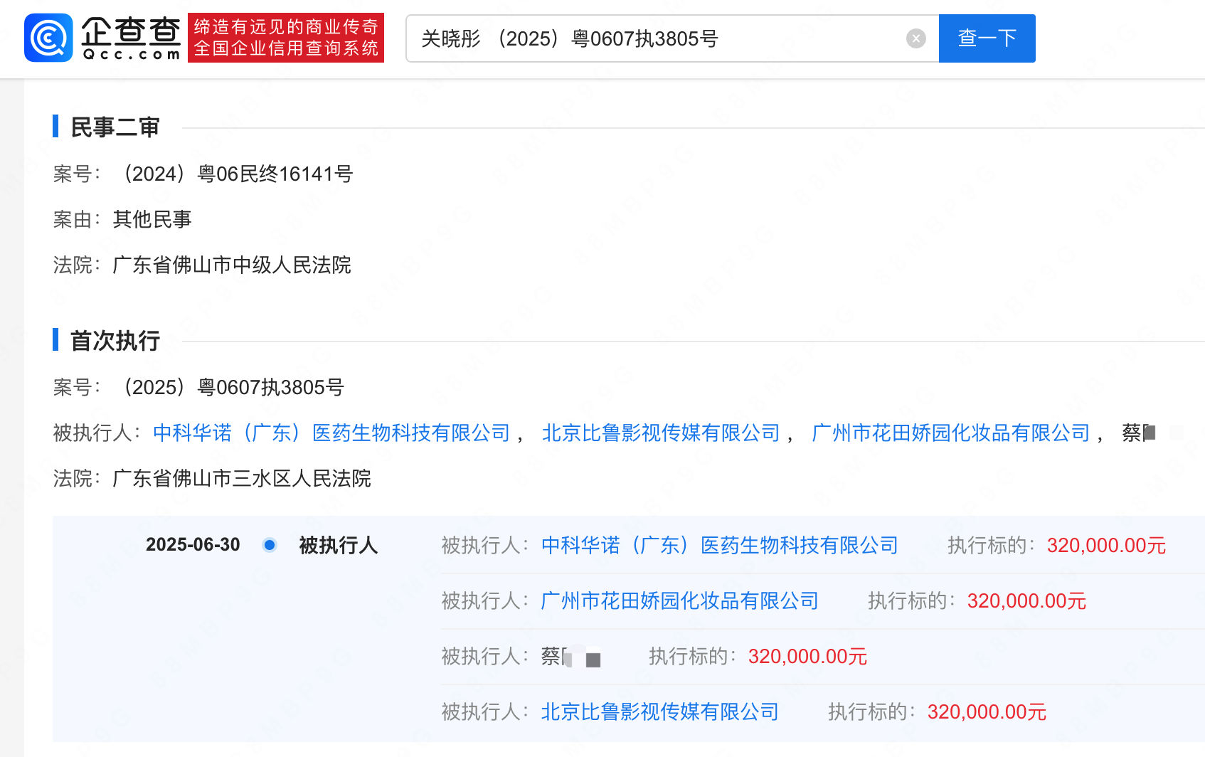Click the 首次执行 section heading
Screen dimensions: 1205x757
coord(115,341)
